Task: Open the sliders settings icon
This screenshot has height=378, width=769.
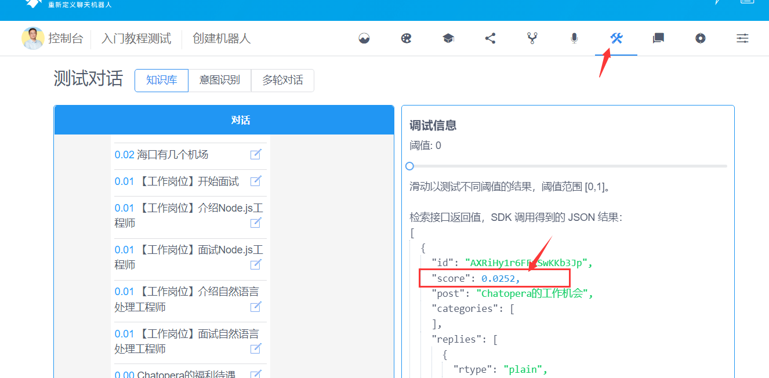Action: [742, 39]
